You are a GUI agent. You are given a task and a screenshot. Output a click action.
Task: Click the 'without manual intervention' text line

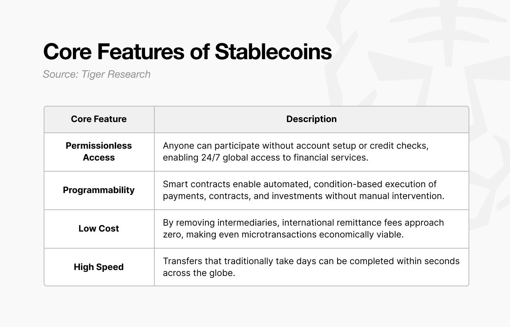[303, 196]
